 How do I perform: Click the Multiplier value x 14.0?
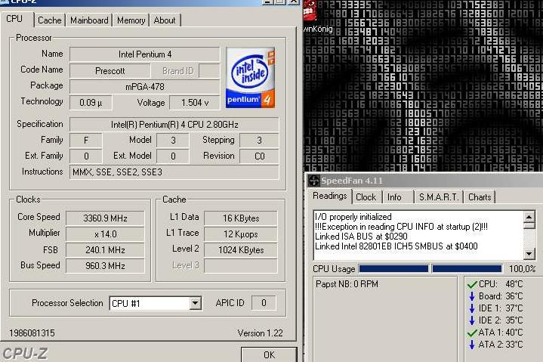(x=105, y=234)
